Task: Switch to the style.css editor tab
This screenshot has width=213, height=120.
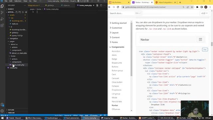Action: point(67,5)
